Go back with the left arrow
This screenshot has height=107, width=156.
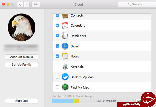click(x=20, y=4)
